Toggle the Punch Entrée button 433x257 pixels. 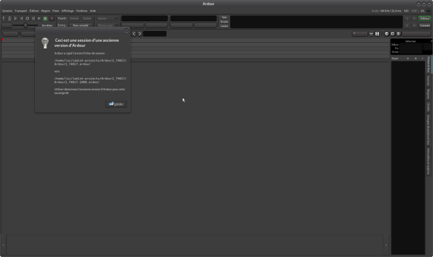[74, 18]
